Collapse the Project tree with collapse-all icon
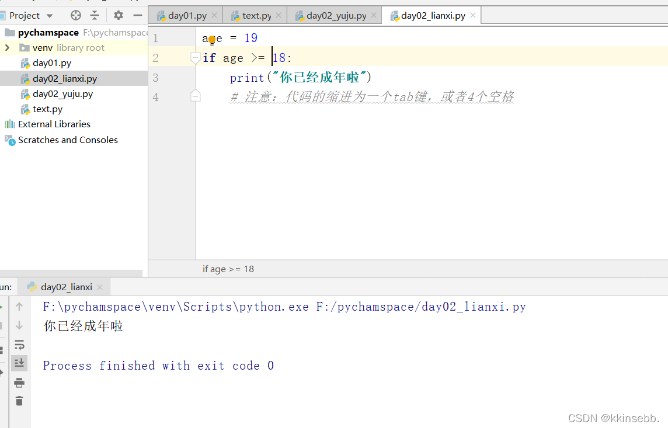This screenshot has width=668, height=428. [95, 15]
